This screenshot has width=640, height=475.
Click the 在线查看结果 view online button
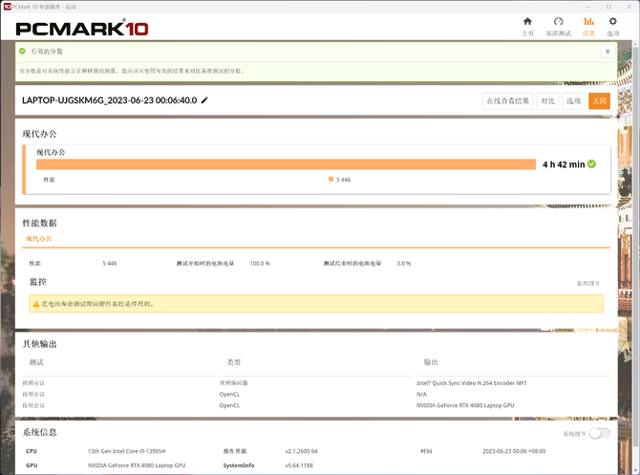point(508,101)
